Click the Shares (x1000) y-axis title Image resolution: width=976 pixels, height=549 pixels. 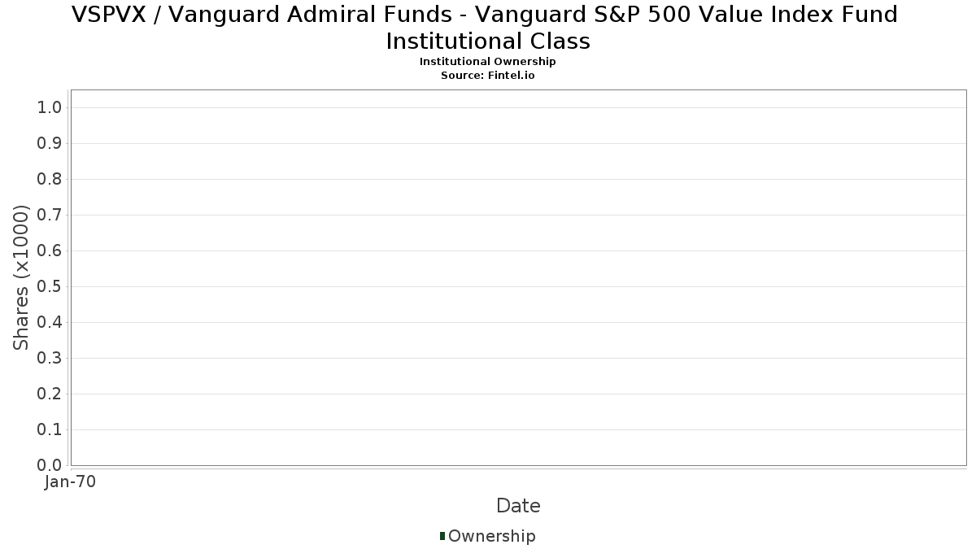pos(21,278)
